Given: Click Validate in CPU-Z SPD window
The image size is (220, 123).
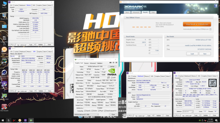Looking at the screenshot, I should (41, 91).
